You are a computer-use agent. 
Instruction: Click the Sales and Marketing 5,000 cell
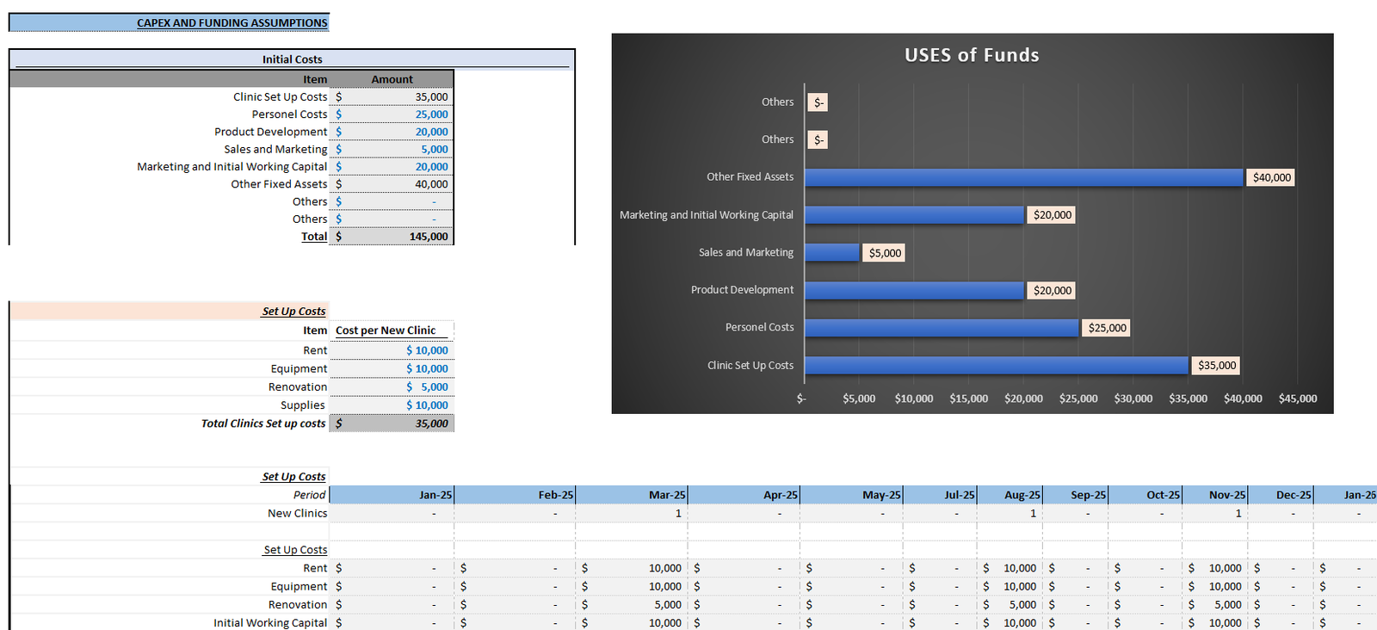coord(392,149)
